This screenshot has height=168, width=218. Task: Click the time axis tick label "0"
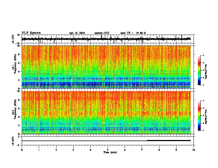(22, 150)
